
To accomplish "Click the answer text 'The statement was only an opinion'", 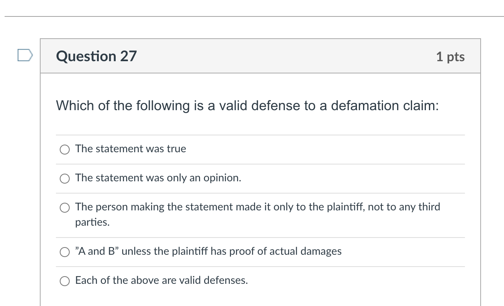I will 158,178.
